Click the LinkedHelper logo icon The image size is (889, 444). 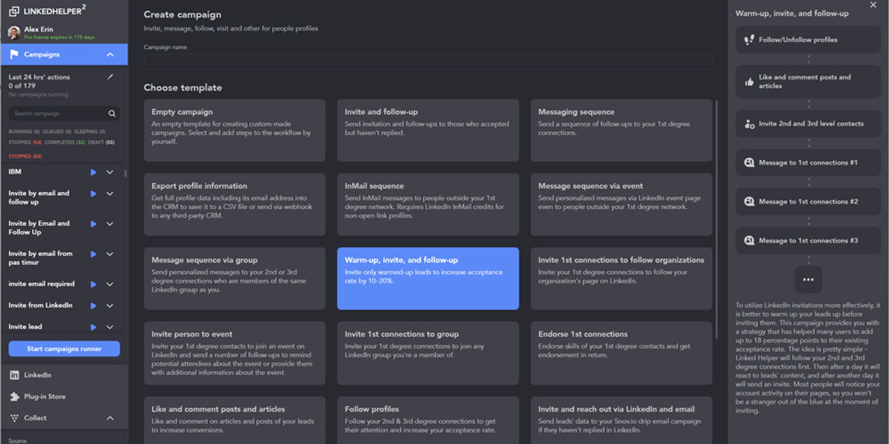coord(14,11)
